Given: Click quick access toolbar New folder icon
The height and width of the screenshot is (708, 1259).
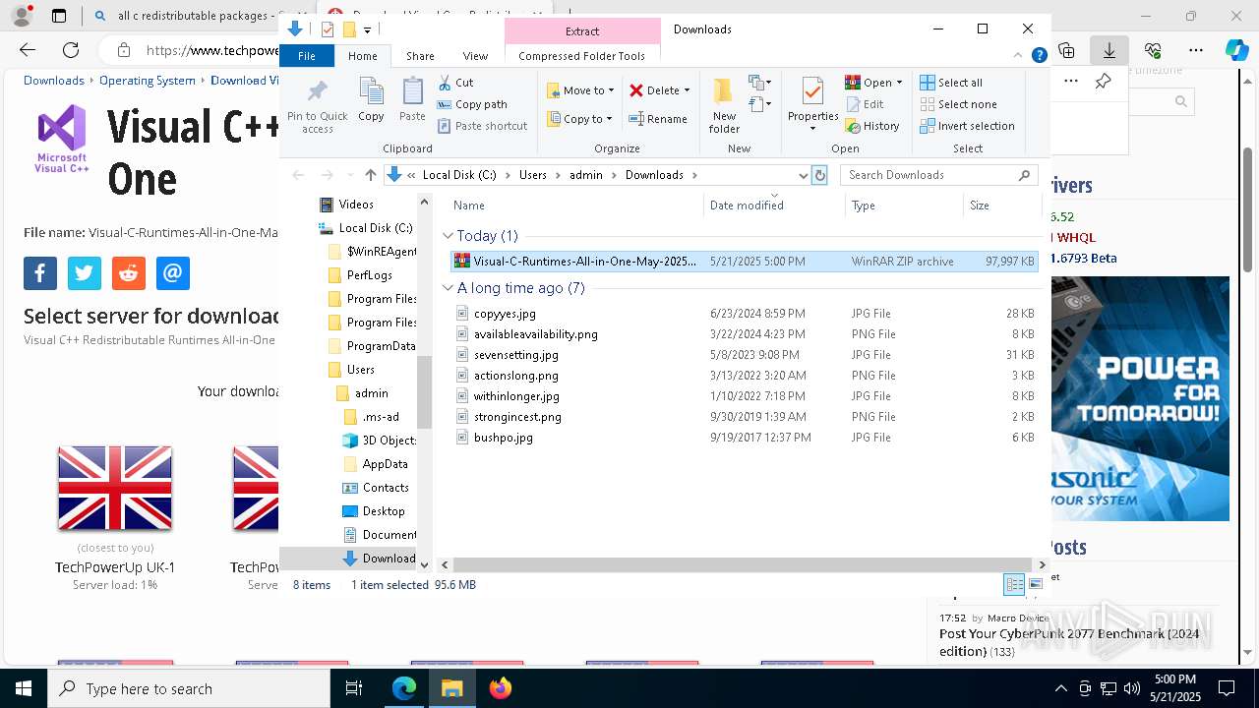Looking at the screenshot, I should point(348,29).
